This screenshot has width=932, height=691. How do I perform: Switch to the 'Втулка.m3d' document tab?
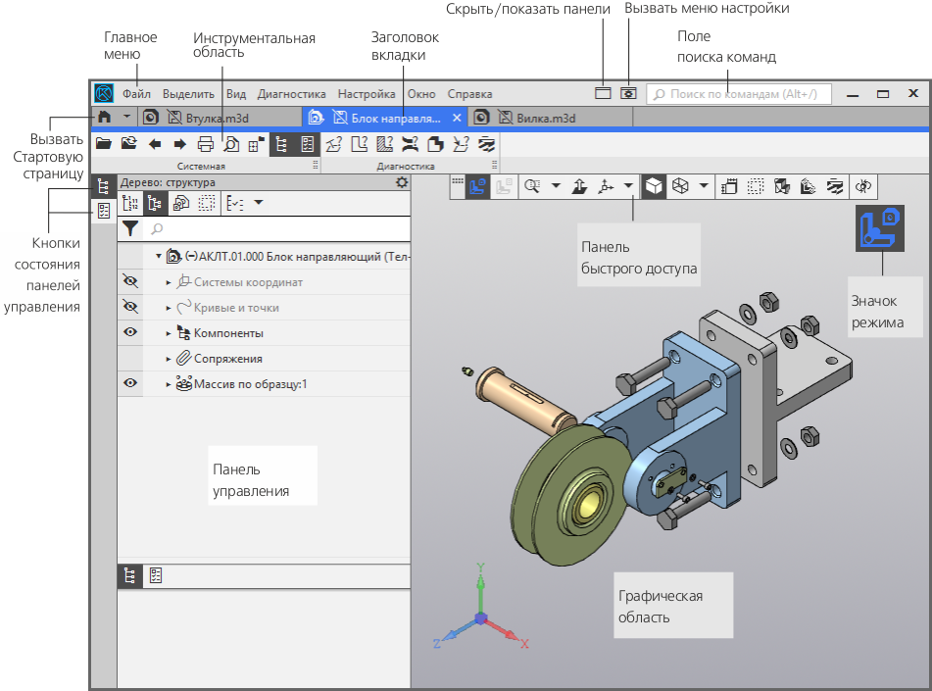click(x=218, y=118)
